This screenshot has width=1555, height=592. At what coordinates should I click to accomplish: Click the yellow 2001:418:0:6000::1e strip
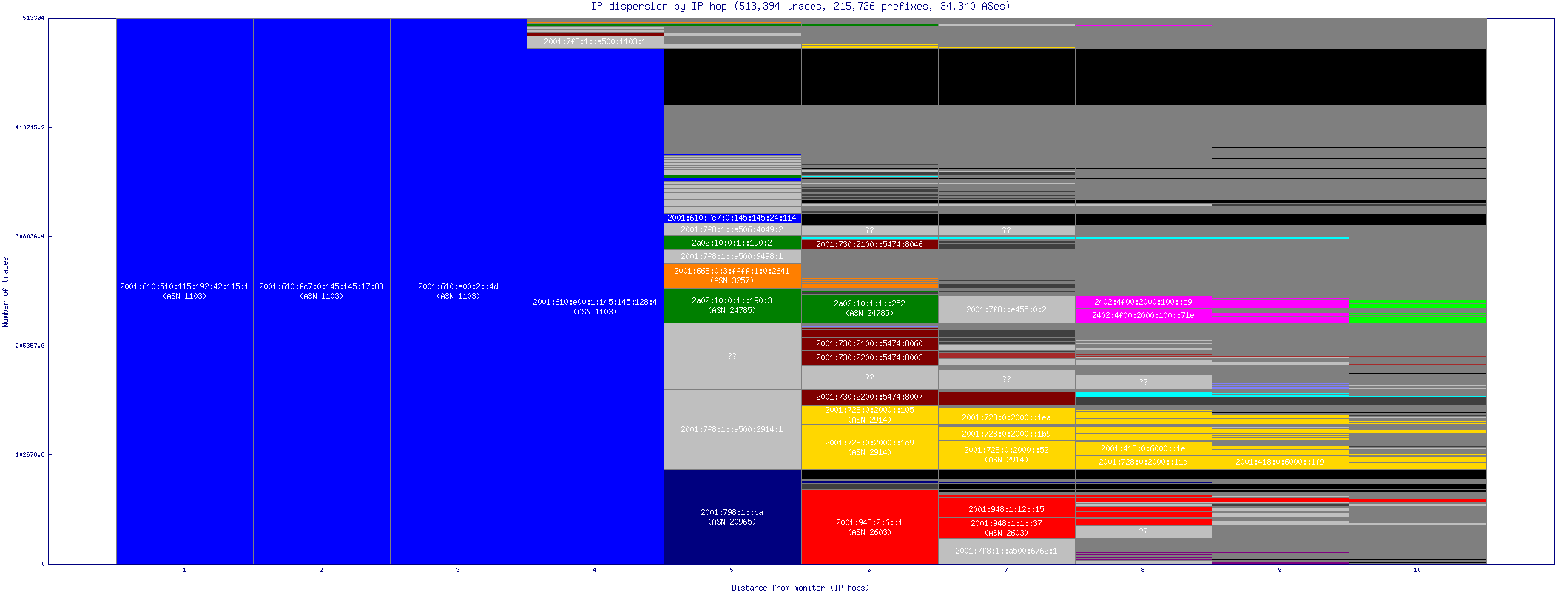(x=1144, y=448)
